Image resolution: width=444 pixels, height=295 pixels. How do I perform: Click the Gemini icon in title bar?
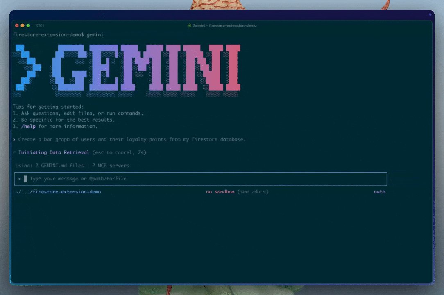click(x=189, y=25)
